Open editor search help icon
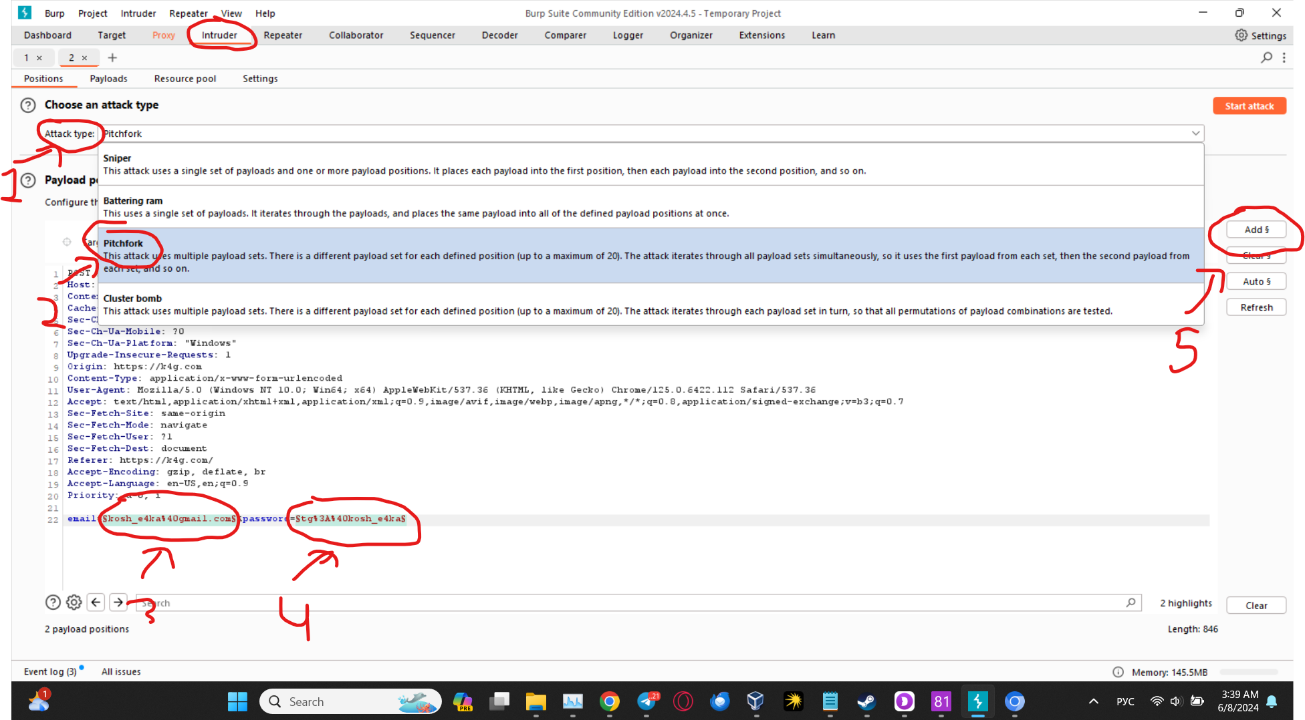 [x=53, y=602]
